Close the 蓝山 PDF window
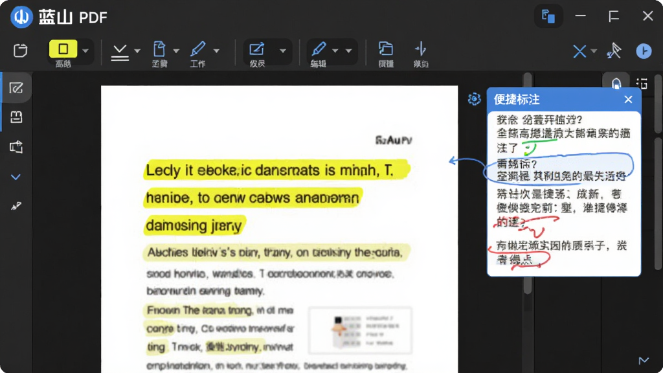The height and width of the screenshot is (373, 663). click(x=647, y=16)
